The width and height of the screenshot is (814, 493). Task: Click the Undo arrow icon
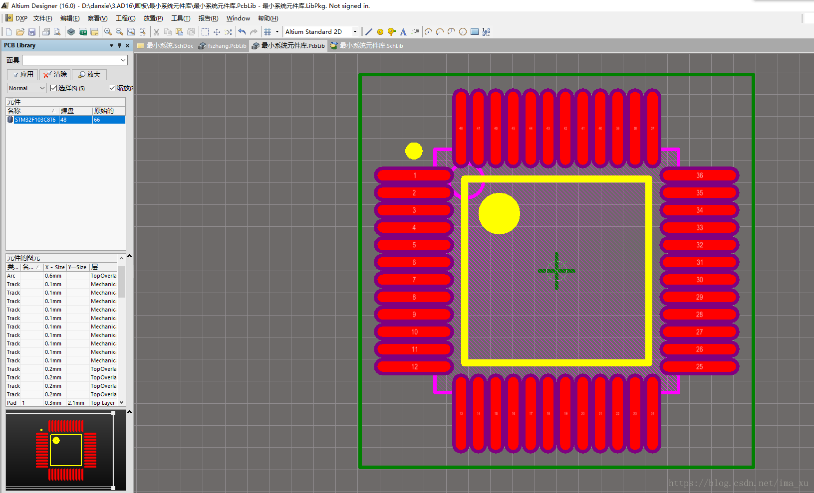click(x=242, y=32)
